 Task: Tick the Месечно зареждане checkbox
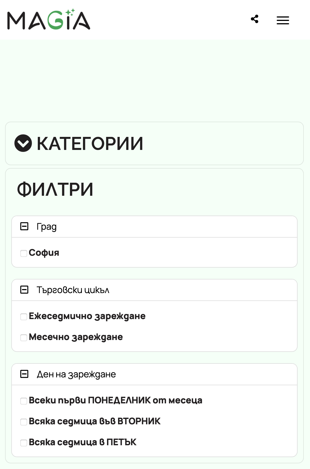coord(24,337)
